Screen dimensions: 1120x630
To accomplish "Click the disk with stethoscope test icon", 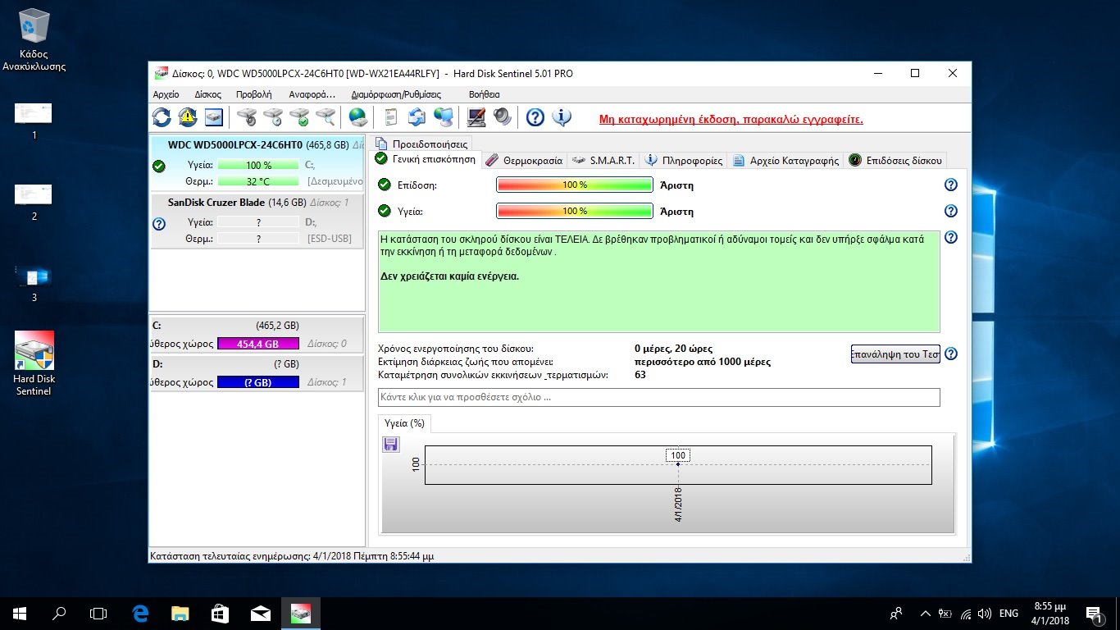I will tap(247, 117).
